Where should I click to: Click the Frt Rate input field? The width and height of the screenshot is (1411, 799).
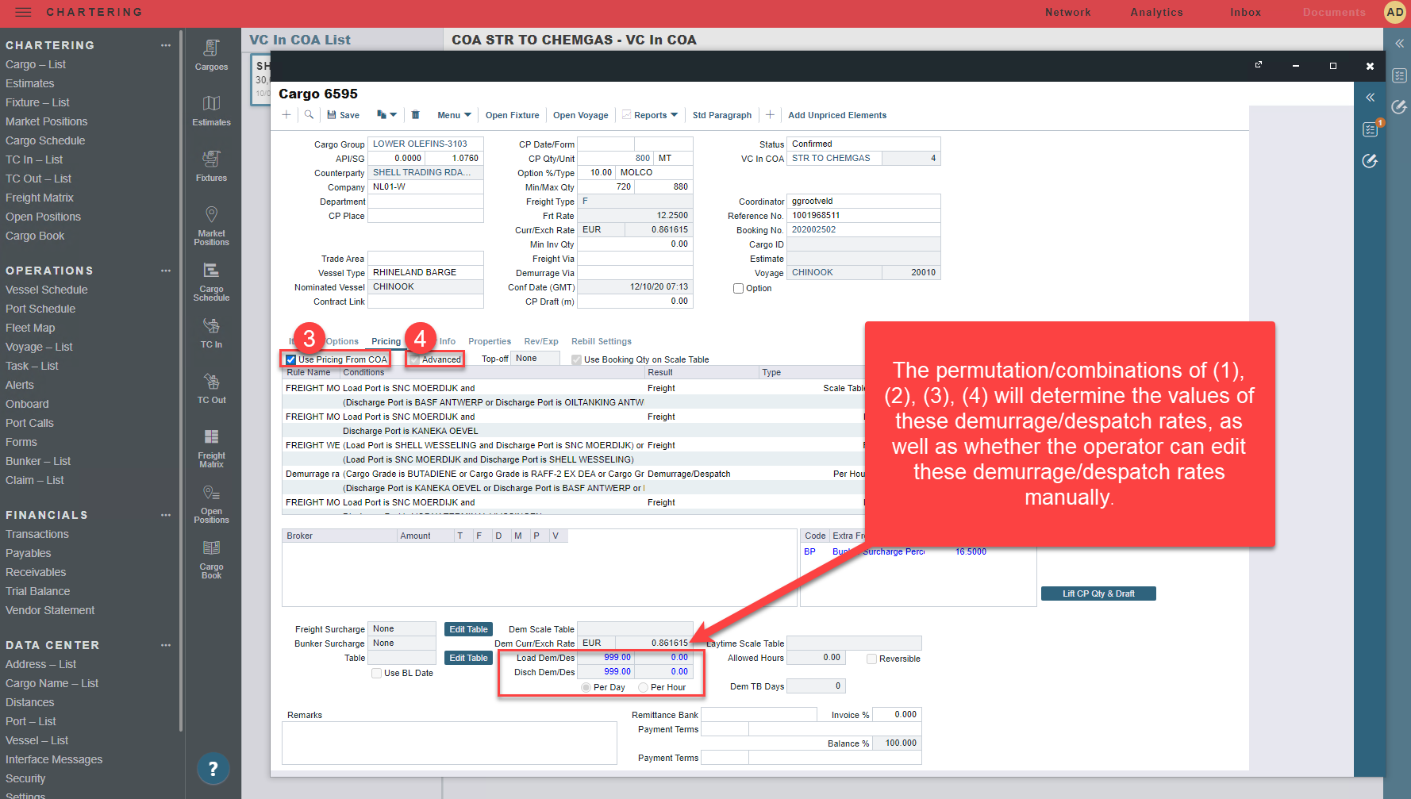coord(635,216)
